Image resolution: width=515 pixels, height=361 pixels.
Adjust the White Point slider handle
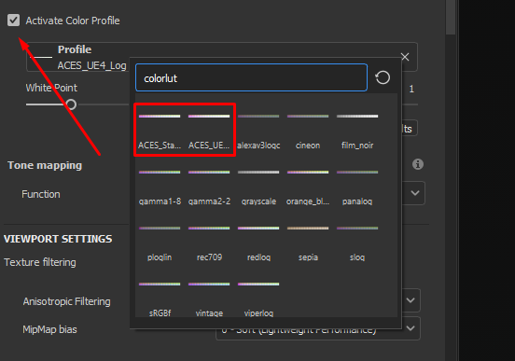pyautogui.click(x=71, y=104)
